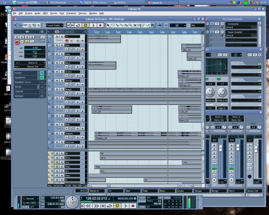Screen dimensions: 269x215
Task: Click the Notepad section icon in inspector
Action: point(42,96)
